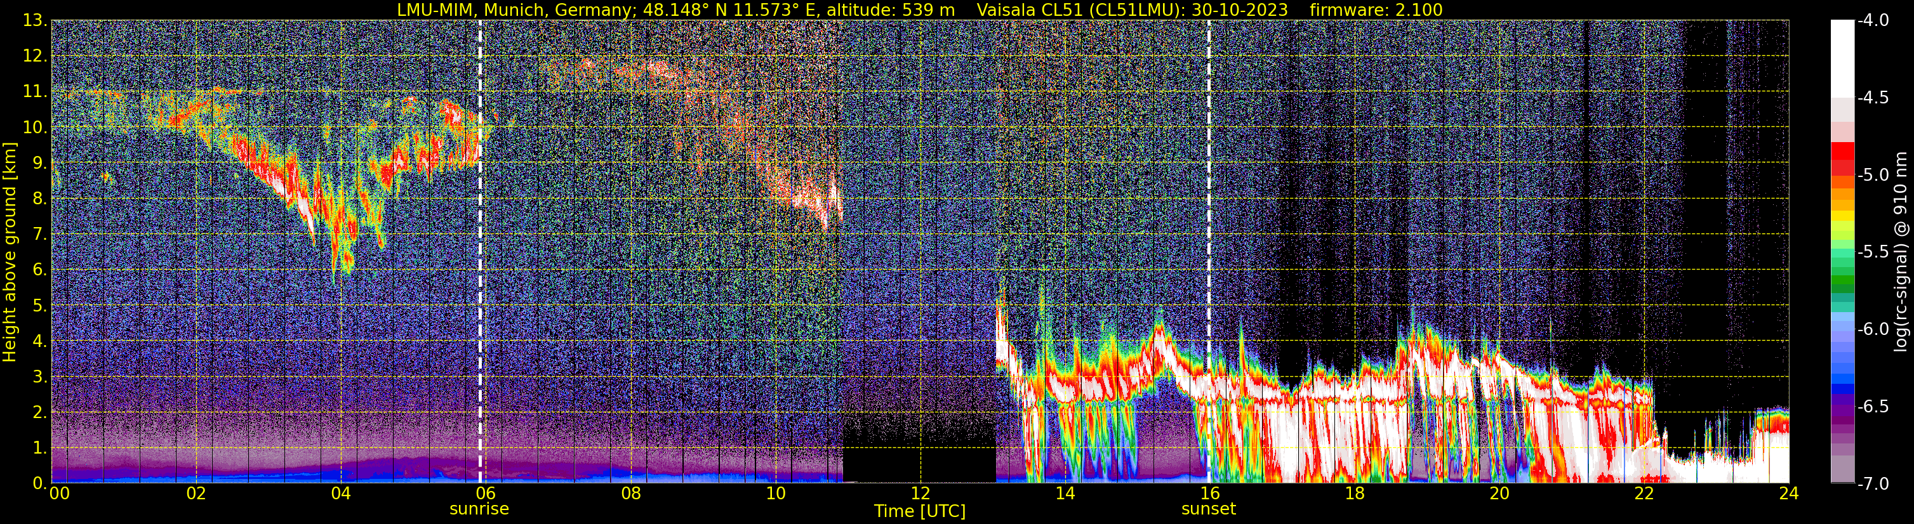This screenshot has height=524, width=1914.
Task: Click the 'Height above ground [km]' axis label
Action: pyautogui.click(x=10, y=251)
